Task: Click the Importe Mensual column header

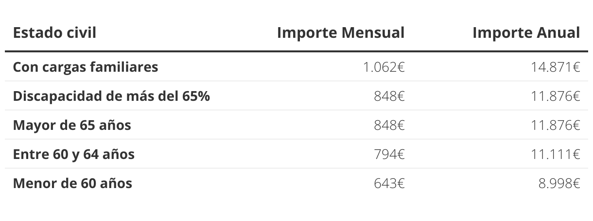Action: point(341,32)
